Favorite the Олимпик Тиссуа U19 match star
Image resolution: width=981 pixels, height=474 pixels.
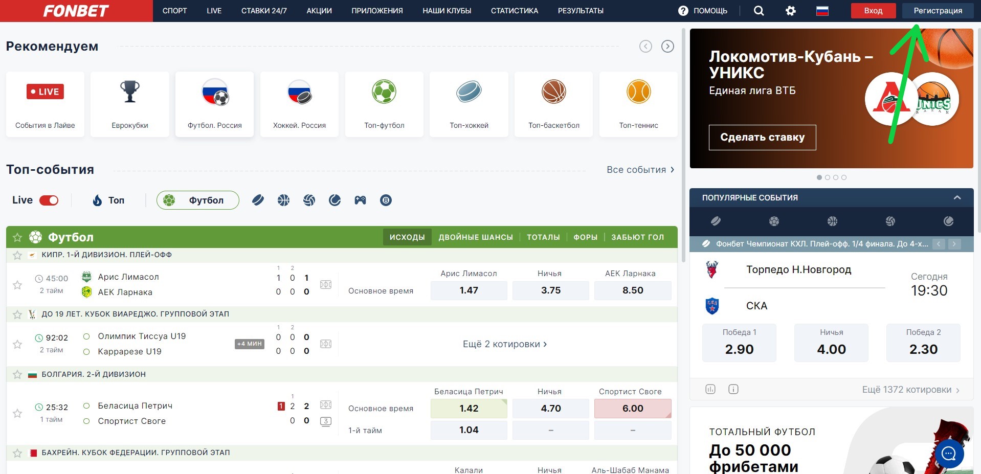[17, 344]
